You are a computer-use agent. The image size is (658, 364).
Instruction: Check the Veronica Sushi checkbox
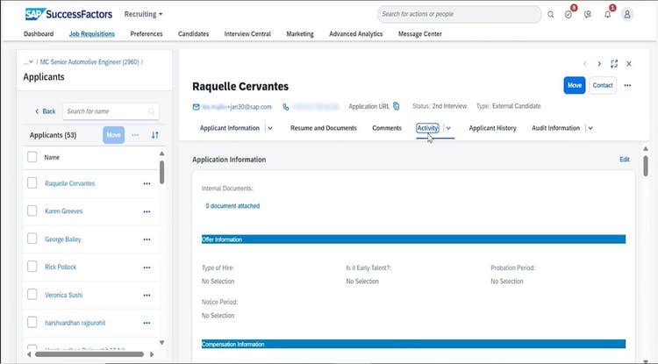point(32,295)
